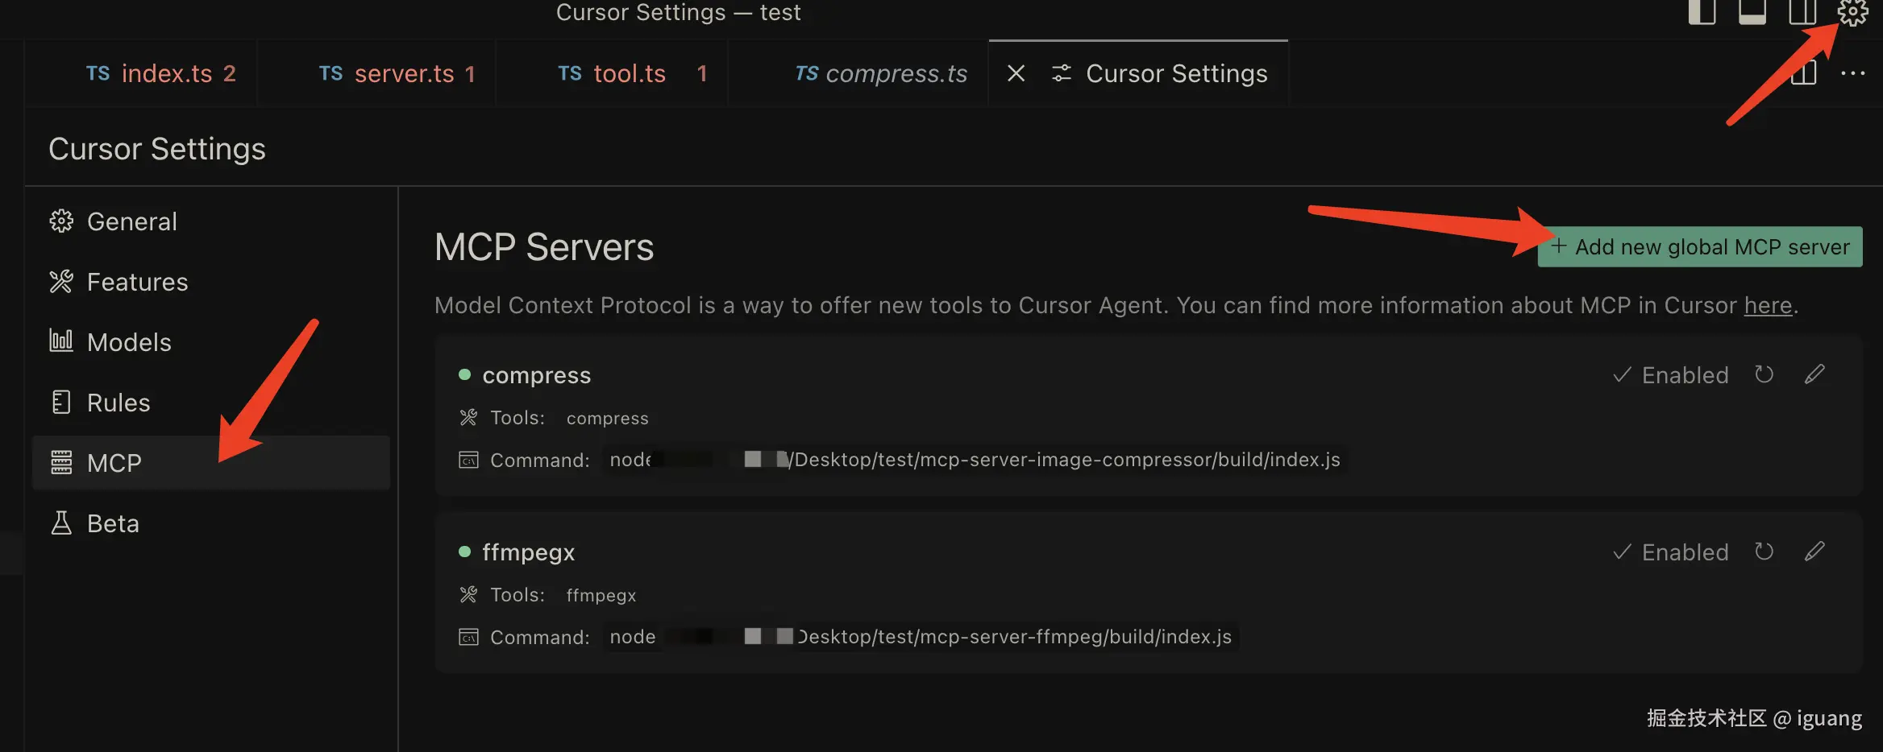Click the Models chart icon in sidebar
The image size is (1883, 752).
(61, 341)
